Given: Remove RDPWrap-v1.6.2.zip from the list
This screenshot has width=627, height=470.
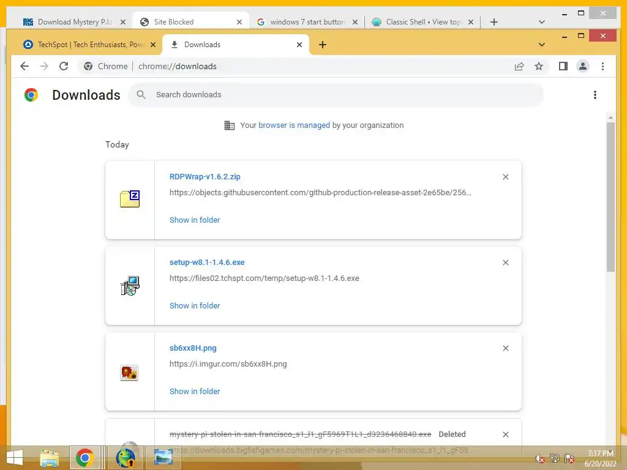Looking at the screenshot, I should click(505, 177).
